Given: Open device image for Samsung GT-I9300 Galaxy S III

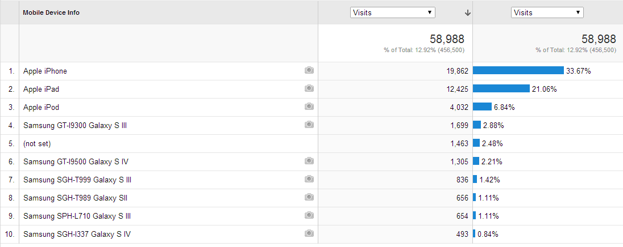Looking at the screenshot, I should click(309, 125).
